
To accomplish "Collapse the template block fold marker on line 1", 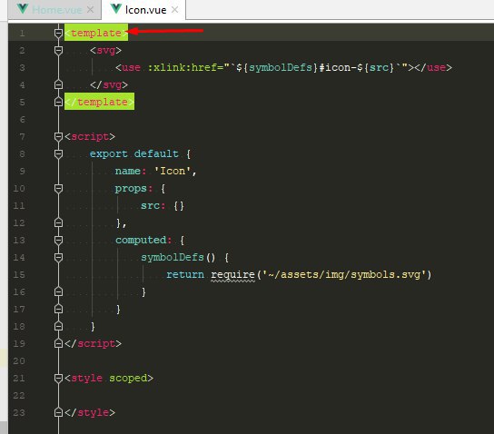I will click(58, 33).
